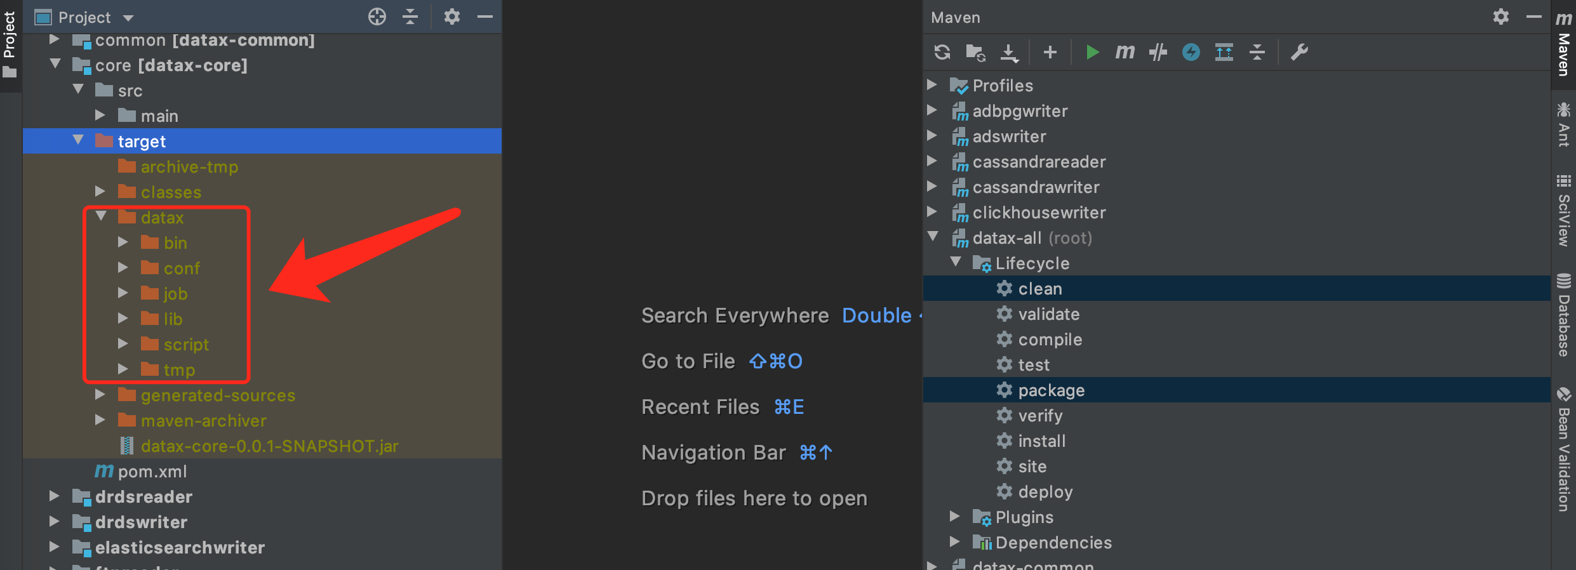Collapse the core [datax-core] module
The height and width of the screenshot is (570, 1576).
(56, 64)
